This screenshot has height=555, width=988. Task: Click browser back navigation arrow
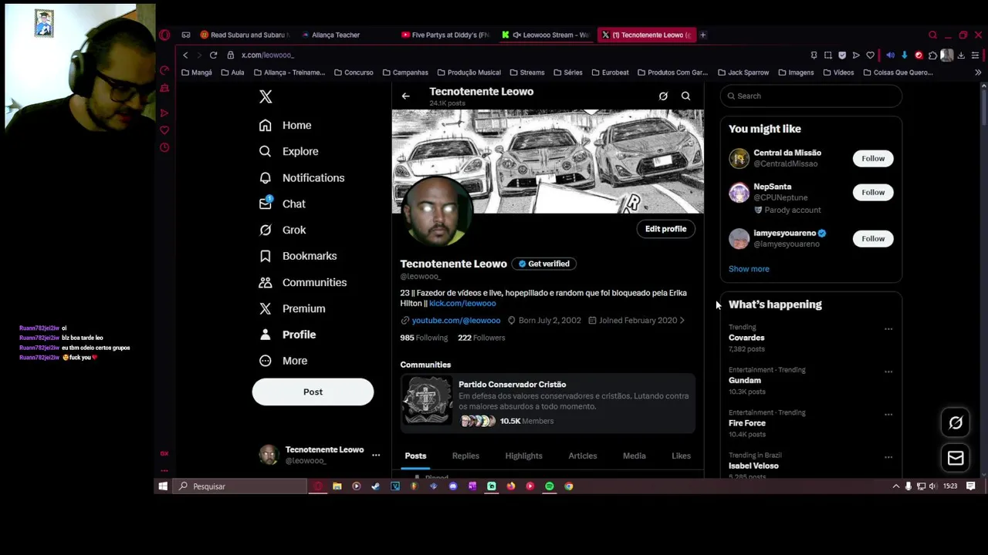[185, 55]
